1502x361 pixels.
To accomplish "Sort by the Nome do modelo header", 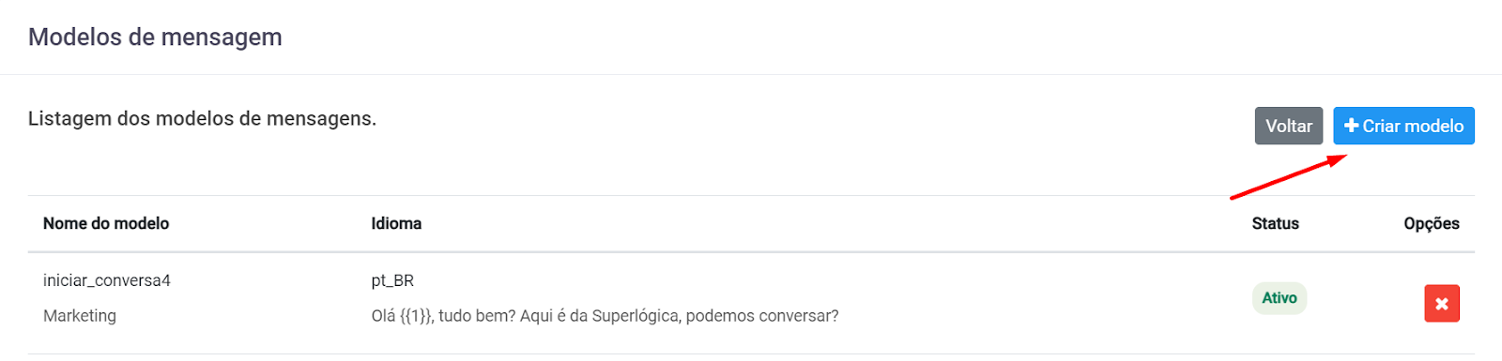I will [x=106, y=223].
